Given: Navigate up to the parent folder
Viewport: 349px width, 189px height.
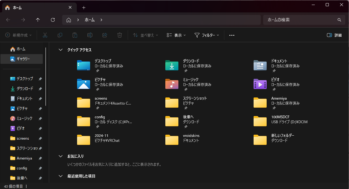Looking at the screenshot, I should pyautogui.click(x=38, y=20).
